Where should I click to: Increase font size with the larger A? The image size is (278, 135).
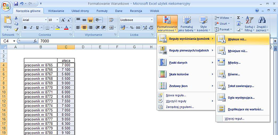pos(63,20)
